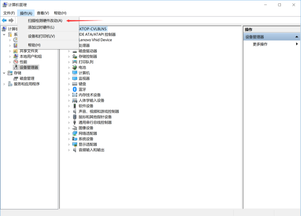This screenshot has height=216, width=301.
Task: Select the 处理器 row
Action: pyautogui.click(x=84, y=46)
